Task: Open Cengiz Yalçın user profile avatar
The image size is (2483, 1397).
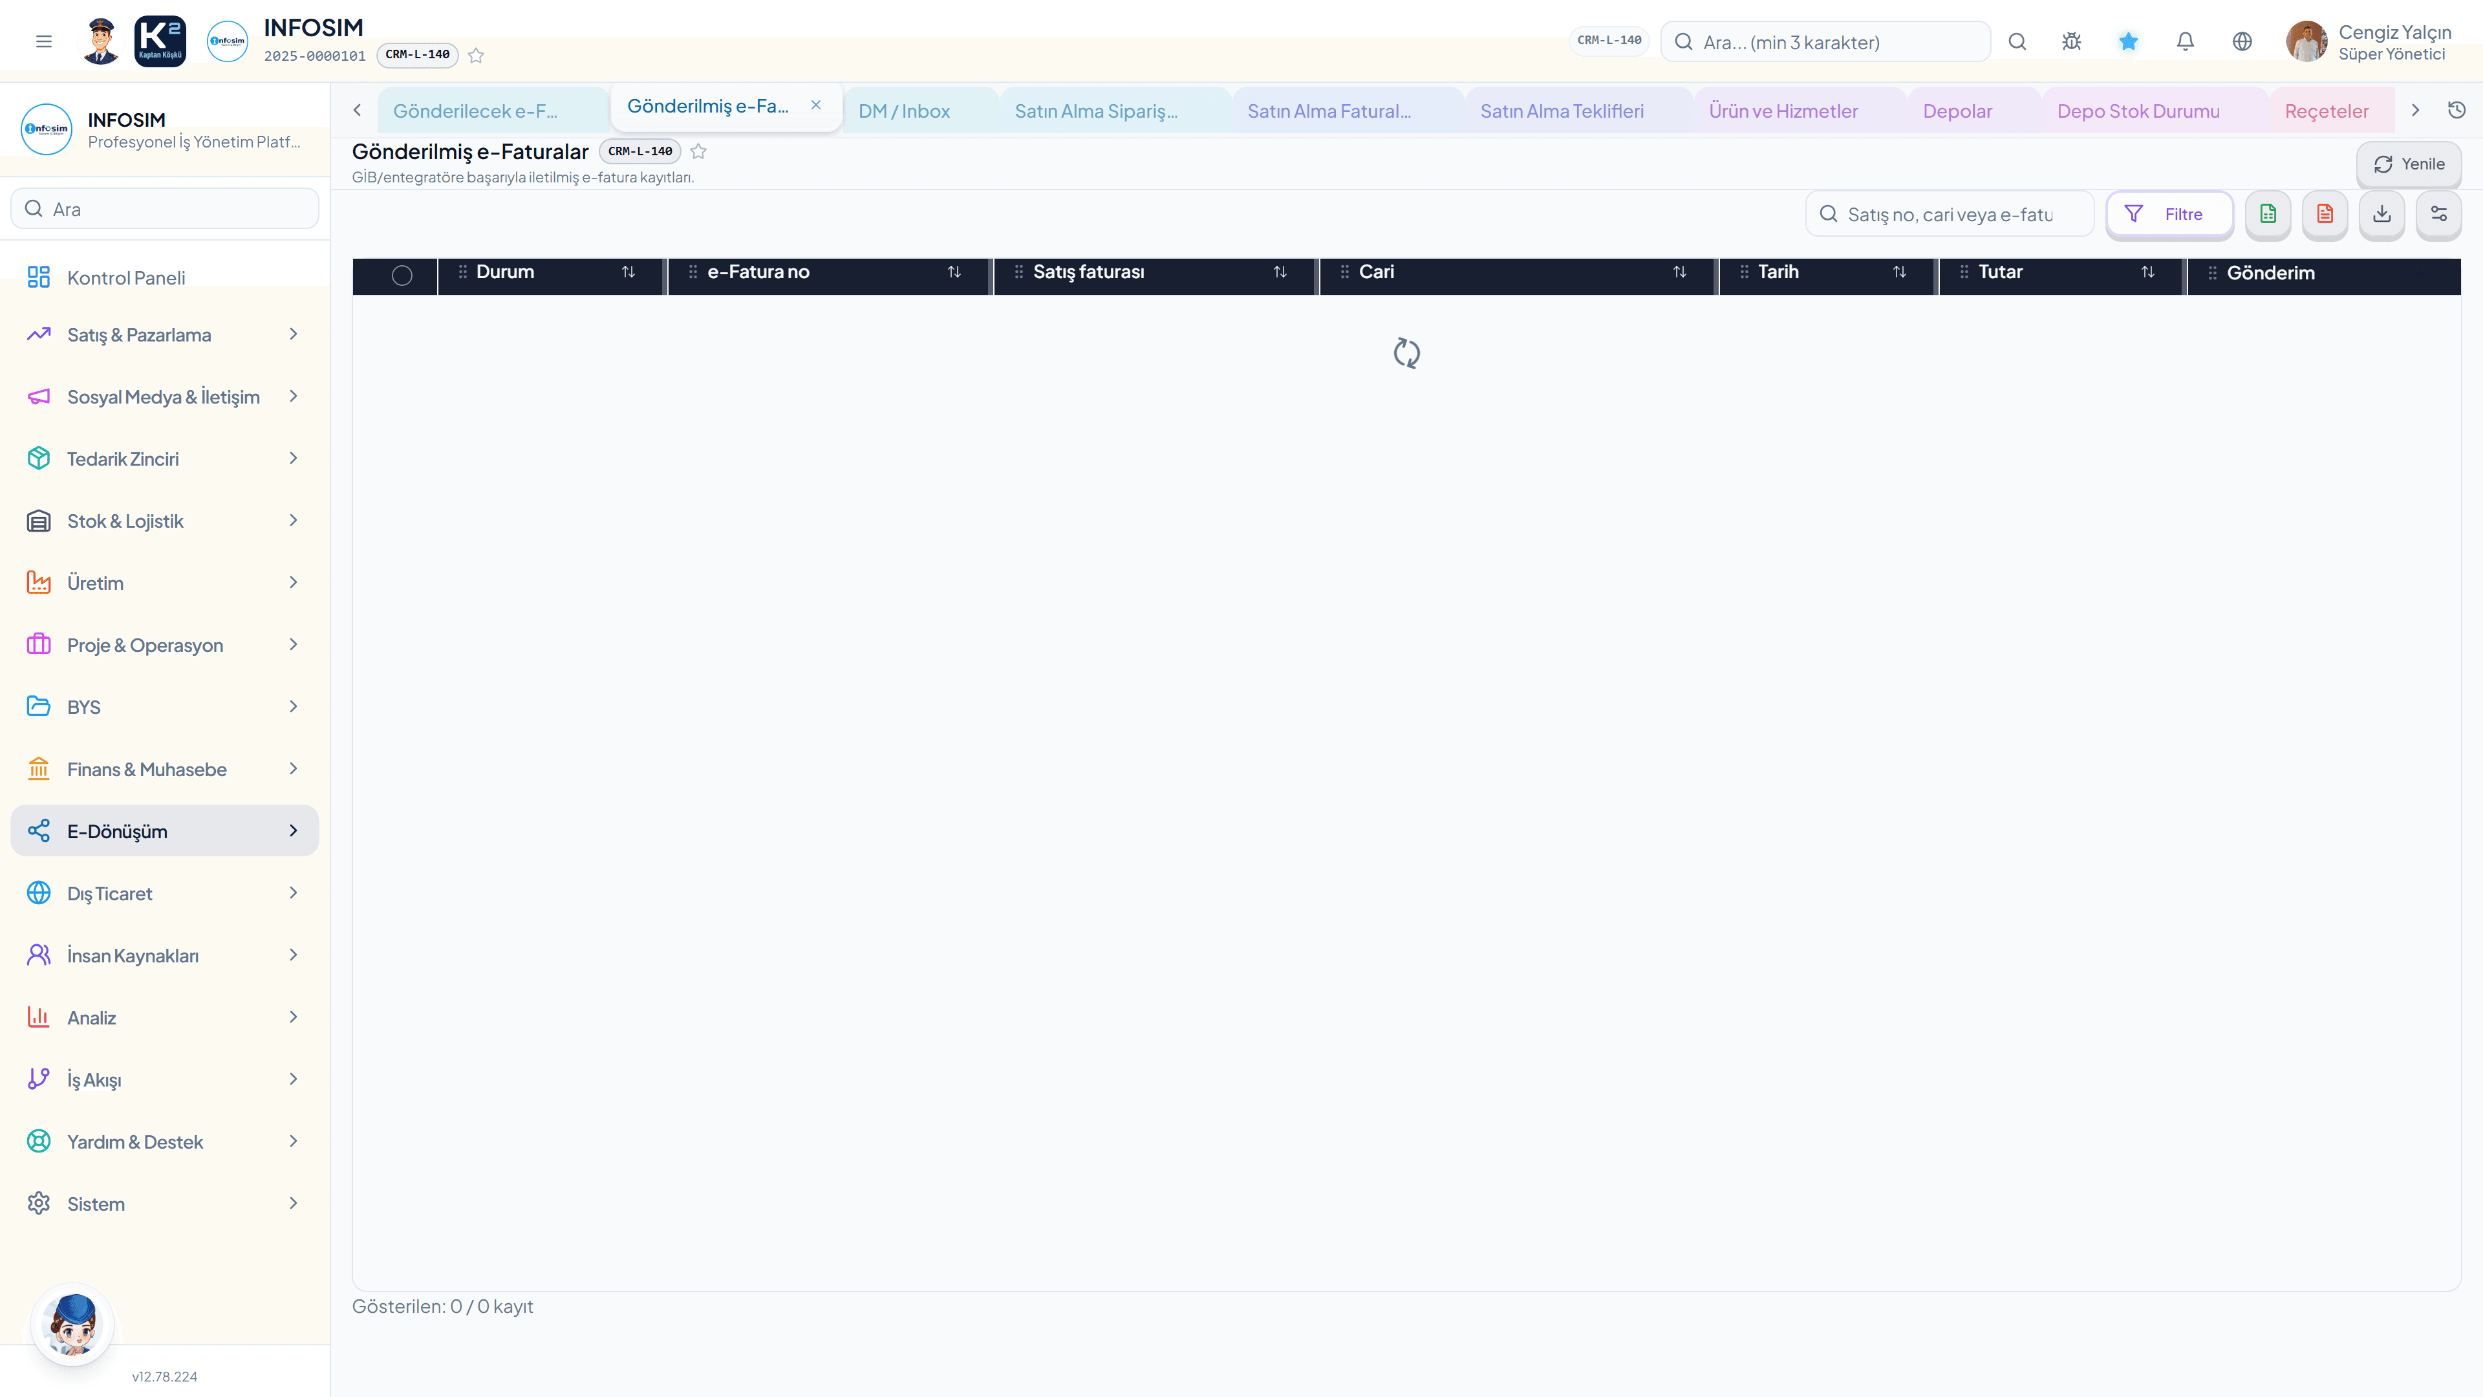Action: pos(2306,41)
